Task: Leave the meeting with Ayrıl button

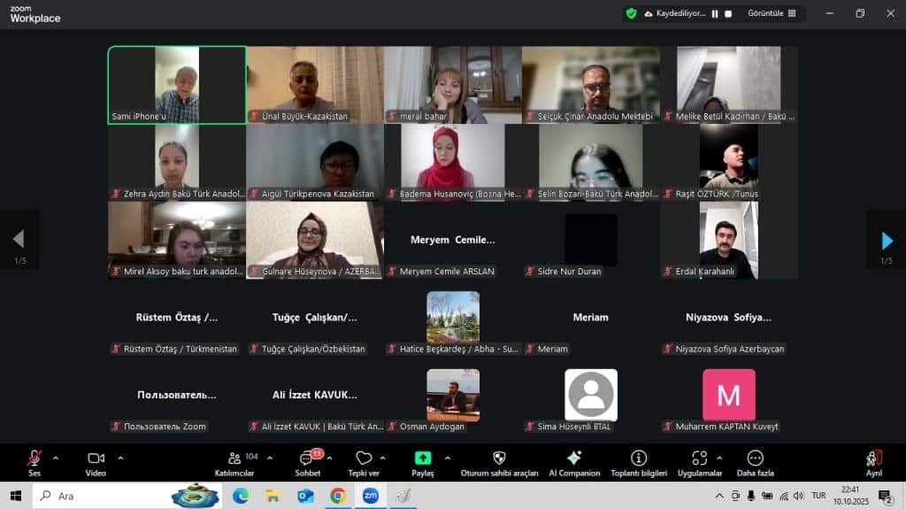Action: pos(874,462)
